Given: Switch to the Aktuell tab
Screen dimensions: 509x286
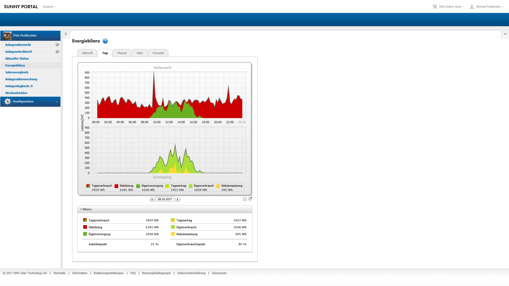Looking at the screenshot, I should (87, 53).
